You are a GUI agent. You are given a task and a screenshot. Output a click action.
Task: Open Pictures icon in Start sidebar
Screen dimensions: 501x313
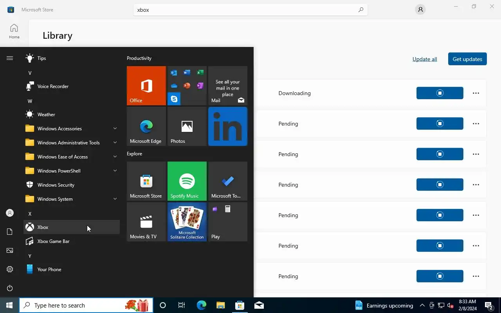click(10, 250)
